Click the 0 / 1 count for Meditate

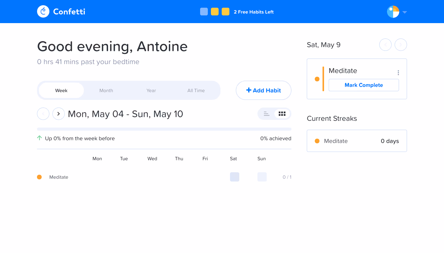287,177
